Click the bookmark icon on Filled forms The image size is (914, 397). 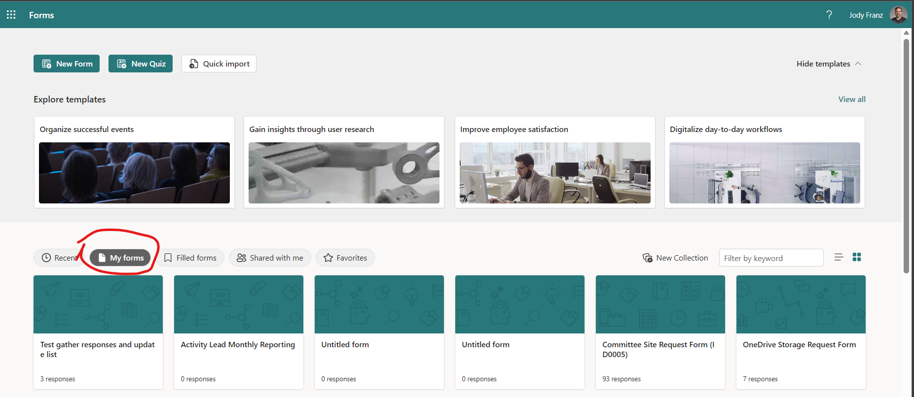pyautogui.click(x=168, y=258)
